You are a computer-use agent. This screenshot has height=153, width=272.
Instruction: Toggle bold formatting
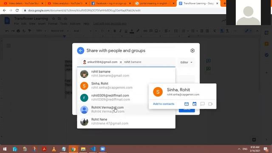114,31
